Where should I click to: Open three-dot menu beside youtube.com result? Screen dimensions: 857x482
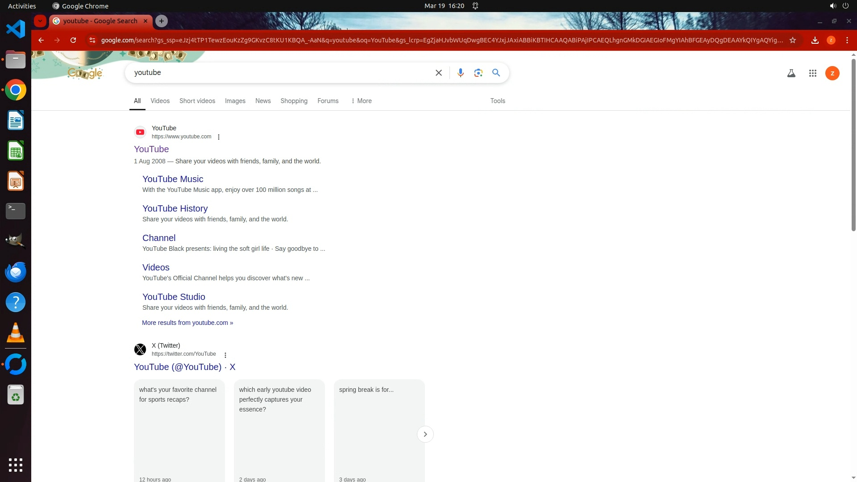pyautogui.click(x=219, y=137)
